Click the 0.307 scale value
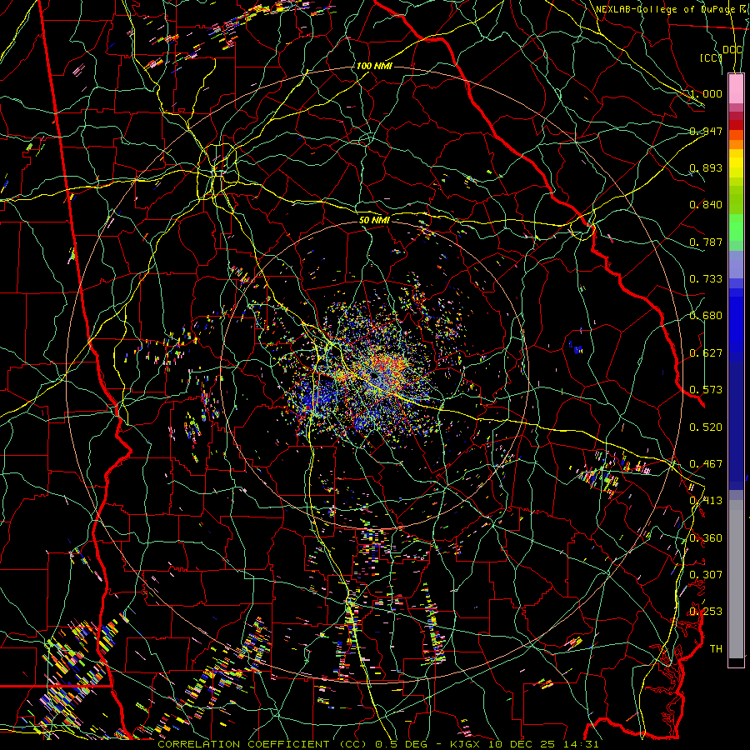The image size is (750, 750). (706, 574)
